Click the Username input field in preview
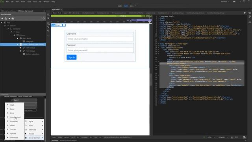 click(100, 39)
